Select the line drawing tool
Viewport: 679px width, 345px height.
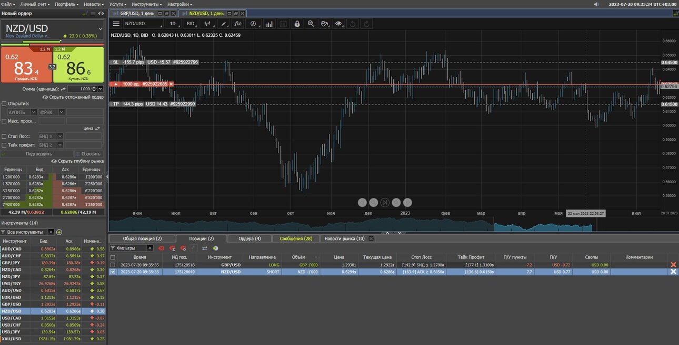pyautogui.click(x=224, y=24)
